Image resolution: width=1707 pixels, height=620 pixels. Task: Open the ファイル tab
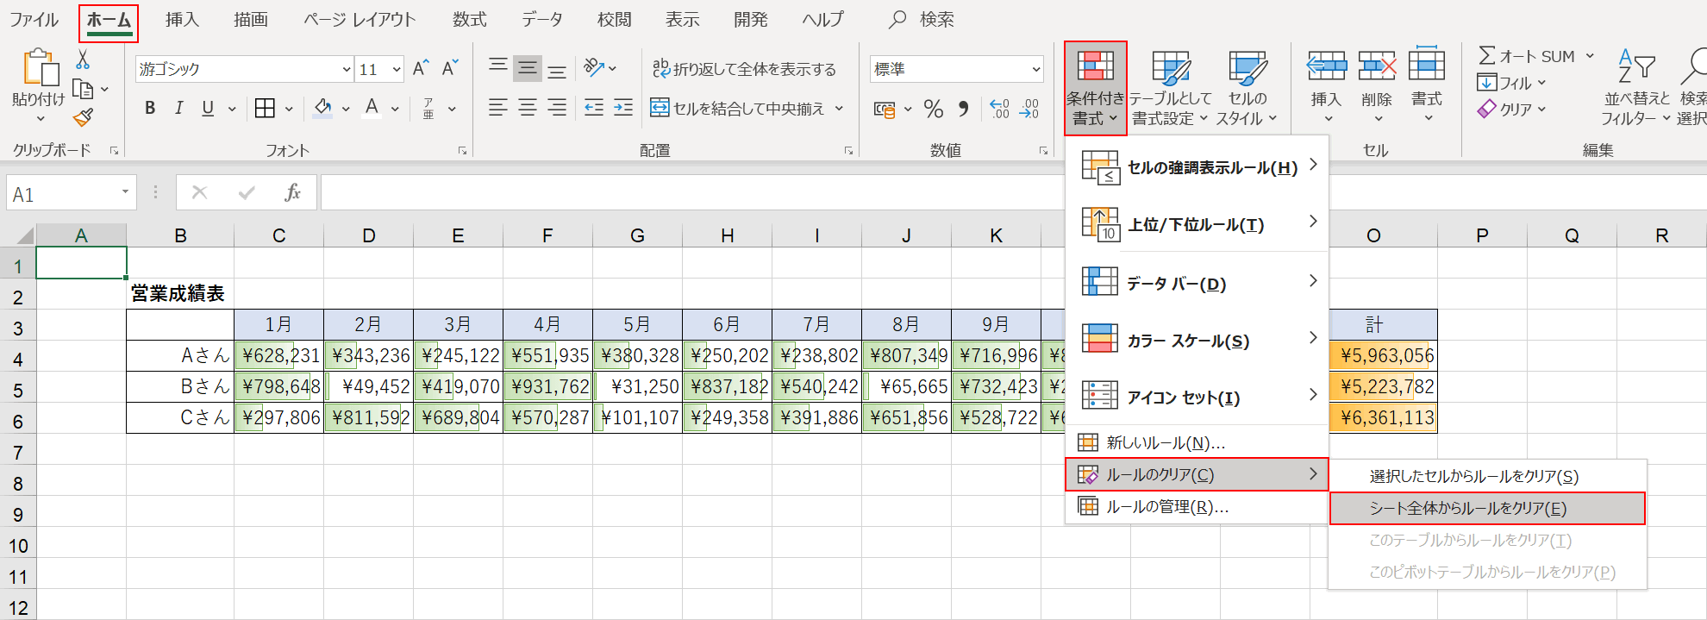34,20
